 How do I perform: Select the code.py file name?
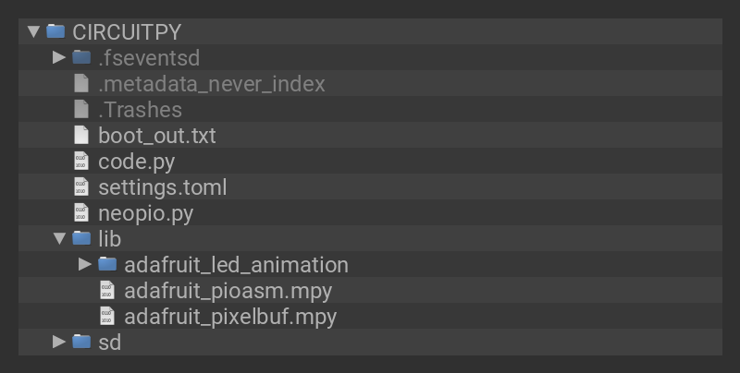(x=136, y=161)
